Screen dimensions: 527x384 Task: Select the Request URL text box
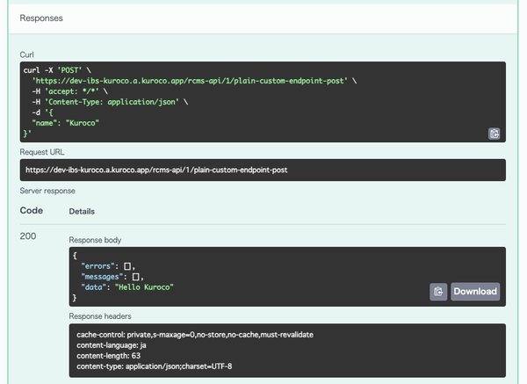click(x=263, y=170)
